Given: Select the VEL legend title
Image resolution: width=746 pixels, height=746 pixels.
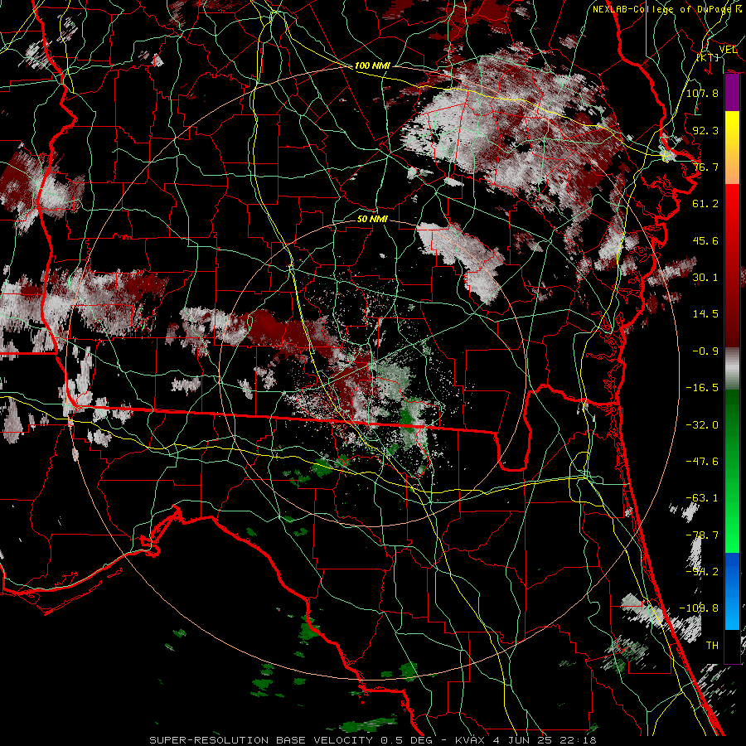Looking at the screenshot, I should 728,50.
